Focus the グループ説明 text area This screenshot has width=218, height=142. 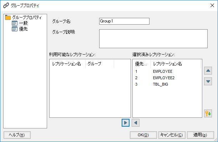tap(153, 39)
